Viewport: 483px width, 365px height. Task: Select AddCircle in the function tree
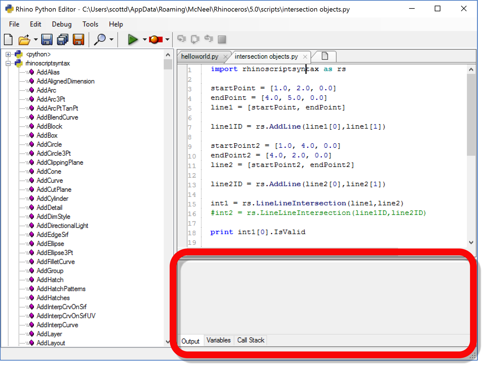(x=49, y=144)
